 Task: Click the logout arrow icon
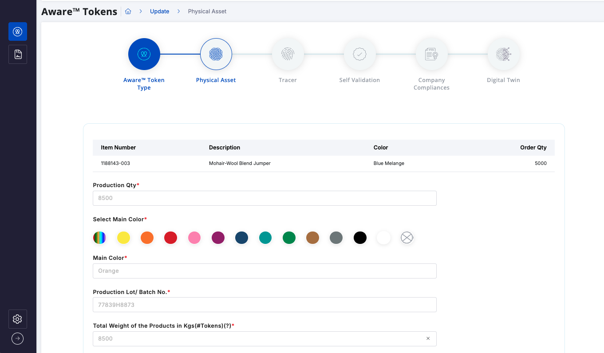tap(17, 338)
